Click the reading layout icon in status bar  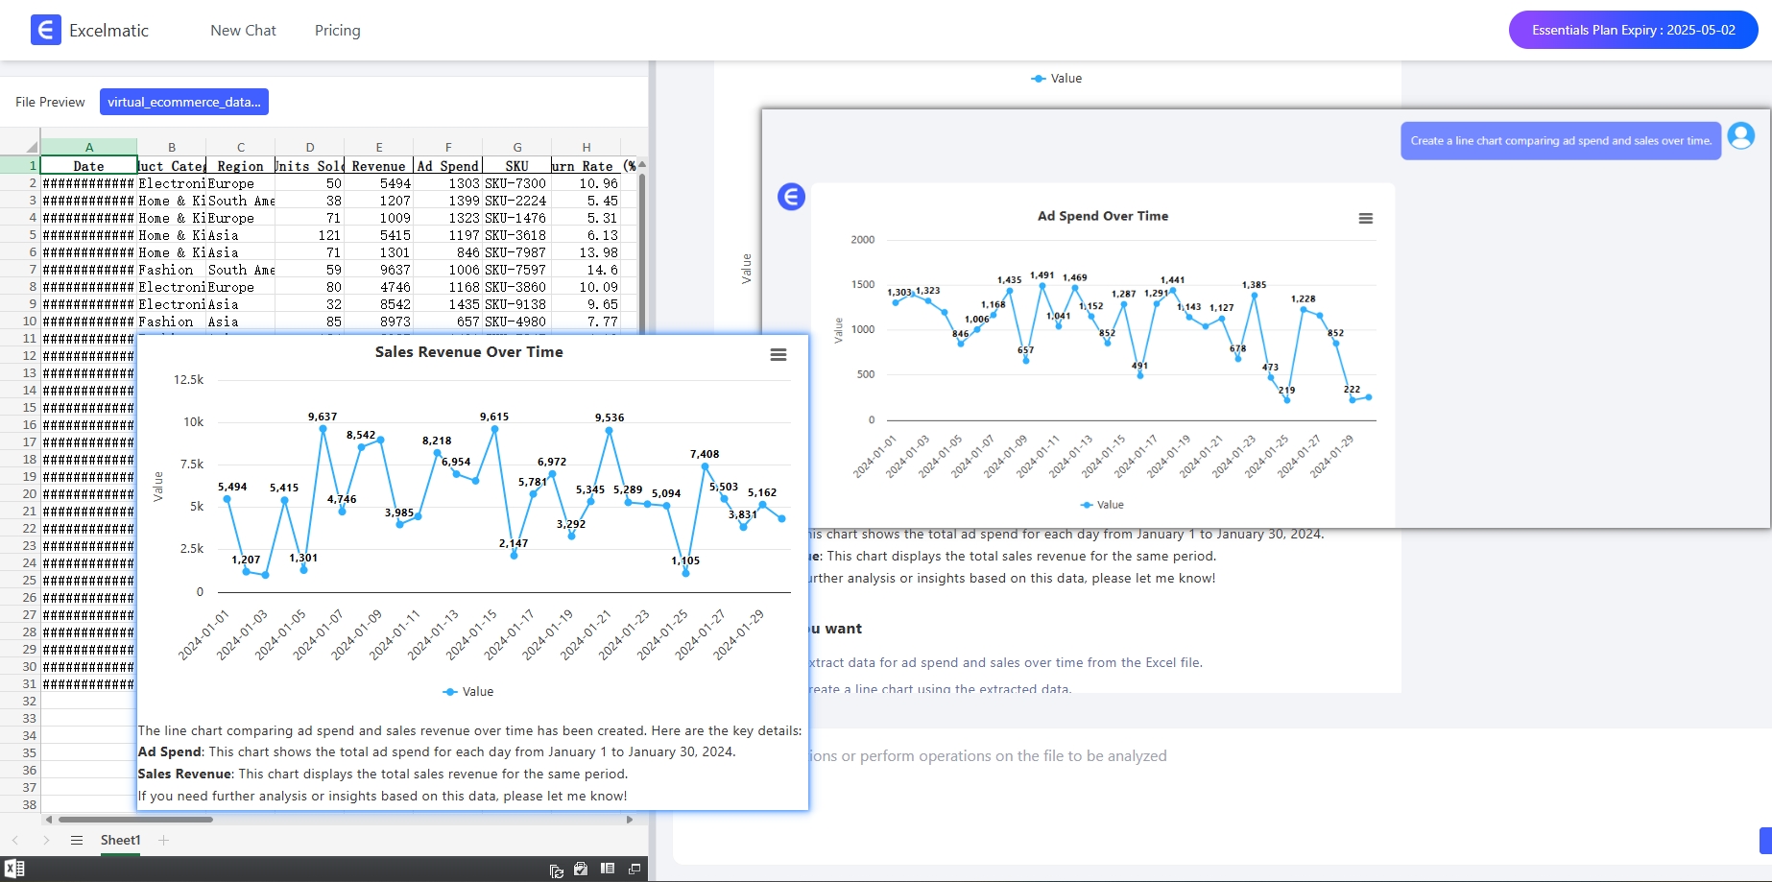(x=608, y=869)
